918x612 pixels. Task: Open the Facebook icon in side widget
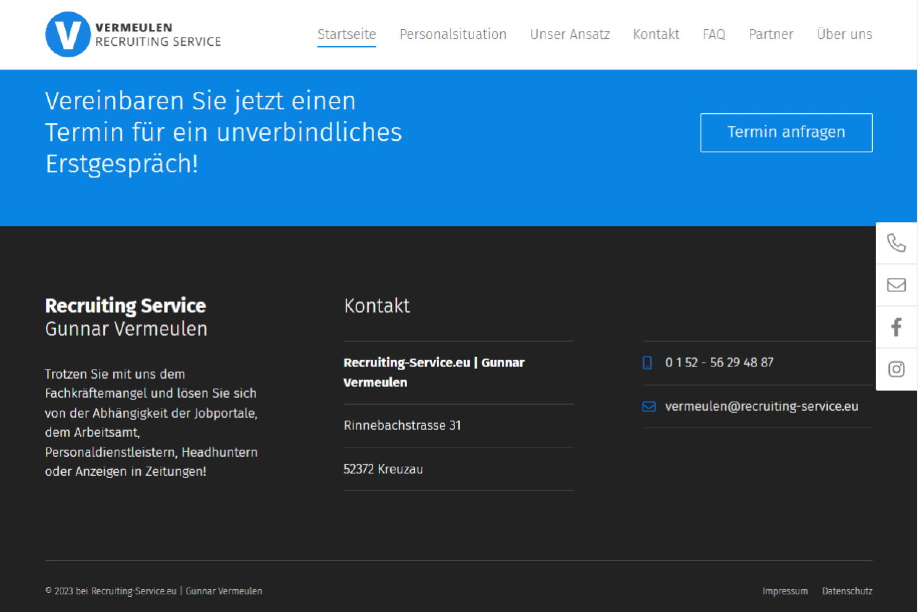(896, 327)
